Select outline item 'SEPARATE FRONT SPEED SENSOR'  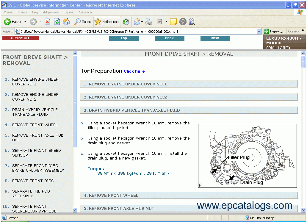36,153
